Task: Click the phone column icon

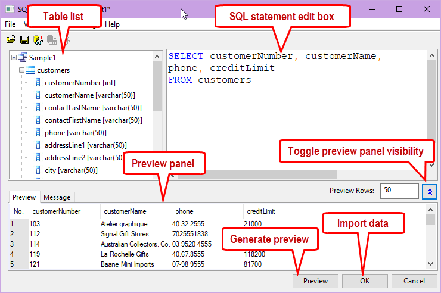Action: point(39,133)
